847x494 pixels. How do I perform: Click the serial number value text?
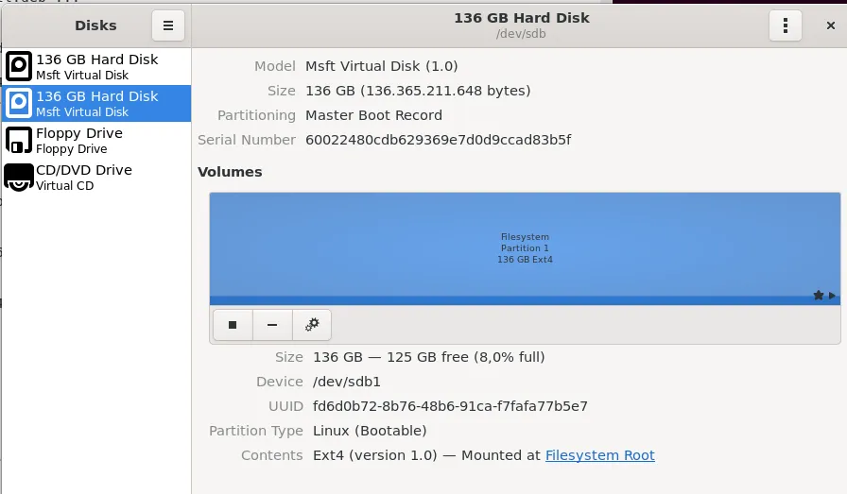(438, 140)
